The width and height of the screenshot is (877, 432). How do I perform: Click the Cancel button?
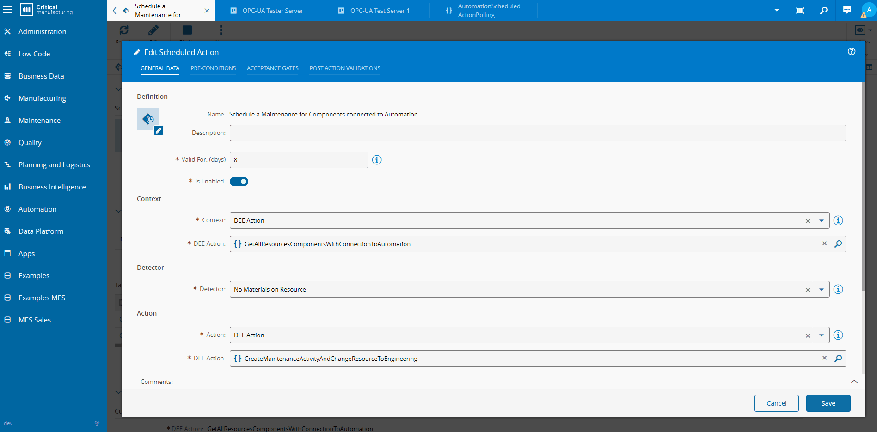point(777,403)
